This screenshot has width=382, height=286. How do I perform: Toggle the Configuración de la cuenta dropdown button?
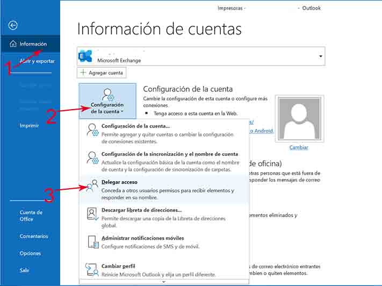[107, 101]
